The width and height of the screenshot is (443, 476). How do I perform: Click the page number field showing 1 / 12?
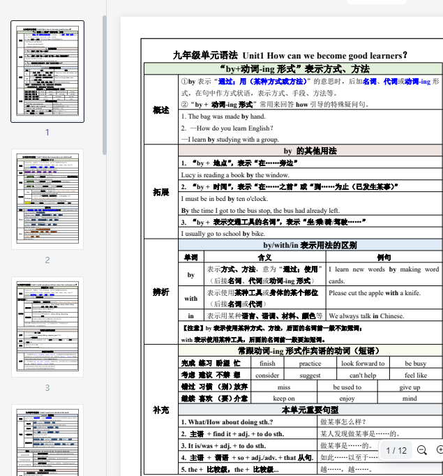(396, 450)
